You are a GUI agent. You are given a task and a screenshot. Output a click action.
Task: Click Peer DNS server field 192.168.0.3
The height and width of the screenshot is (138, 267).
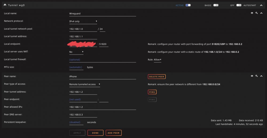[x=83, y=115]
